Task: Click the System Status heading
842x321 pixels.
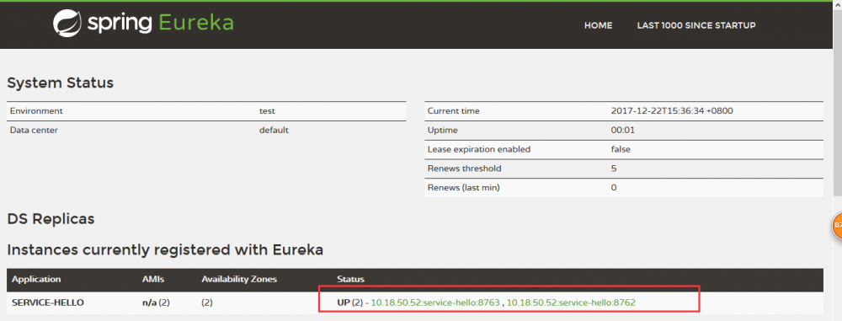Action: pos(60,83)
